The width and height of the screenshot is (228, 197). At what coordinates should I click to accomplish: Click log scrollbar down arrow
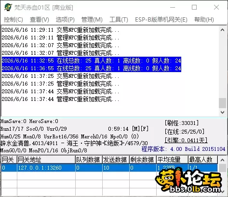(x=222, y=112)
